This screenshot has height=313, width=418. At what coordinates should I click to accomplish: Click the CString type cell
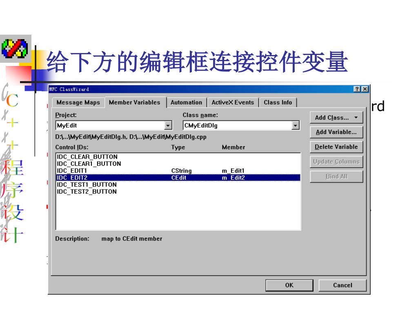click(x=181, y=171)
